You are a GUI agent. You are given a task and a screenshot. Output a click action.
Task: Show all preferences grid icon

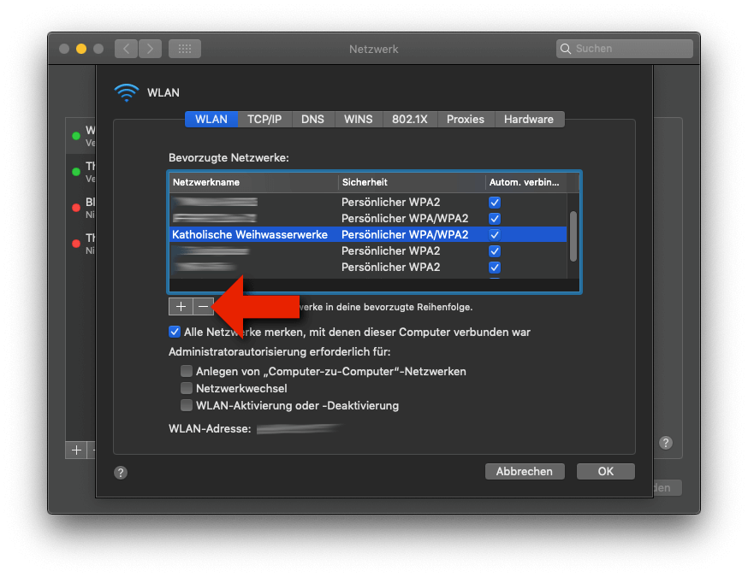click(185, 49)
